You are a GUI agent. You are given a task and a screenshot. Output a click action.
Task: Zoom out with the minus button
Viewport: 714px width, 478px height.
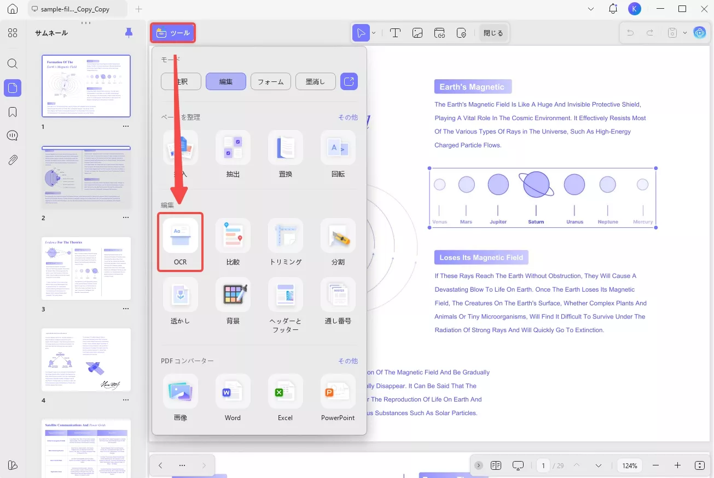point(656,465)
